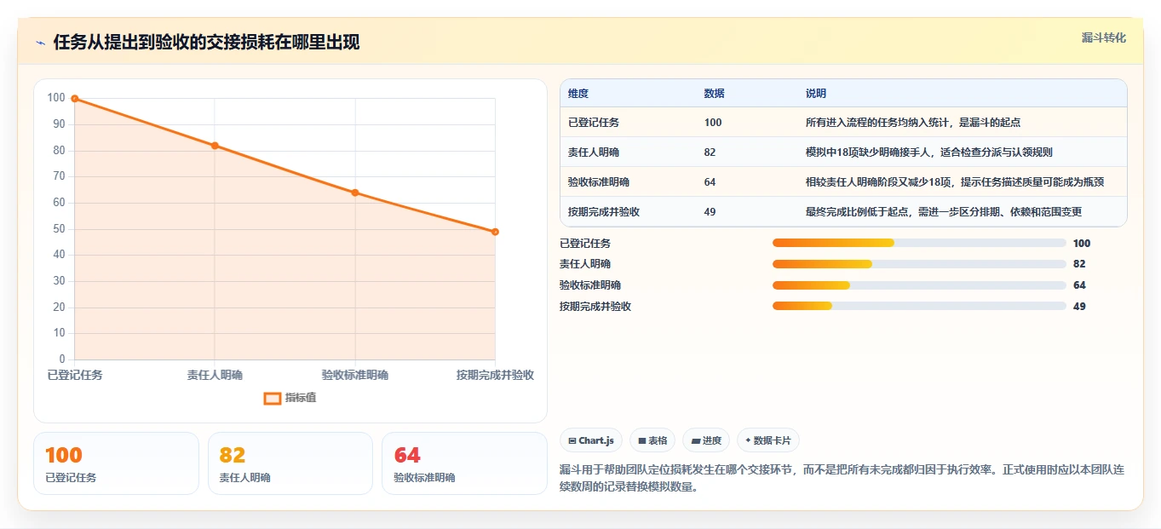Click the description 最终完成比例低于起点
Image resolution: width=1161 pixels, height=529 pixels.
coord(944,212)
